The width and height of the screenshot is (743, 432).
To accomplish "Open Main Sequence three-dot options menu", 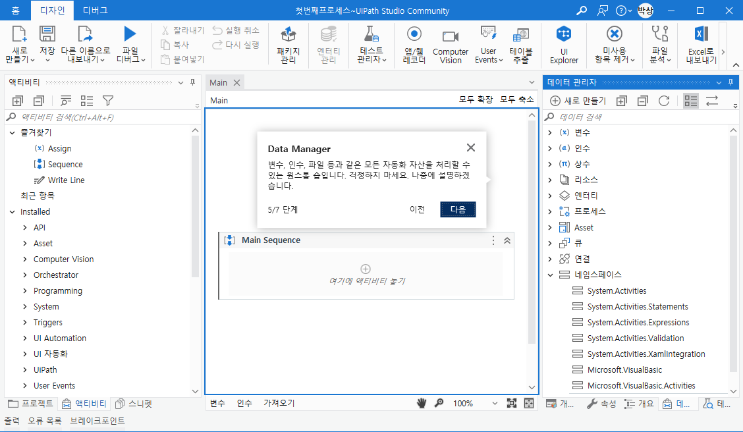I will (493, 240).
